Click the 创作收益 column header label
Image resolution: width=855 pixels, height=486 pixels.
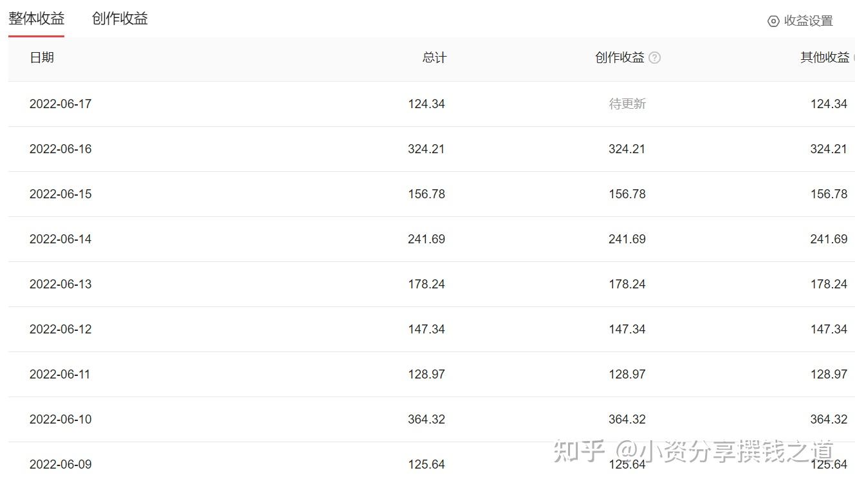[620, 58]
